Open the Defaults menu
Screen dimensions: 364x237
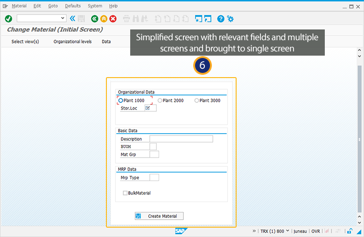(x=73, y=6)
